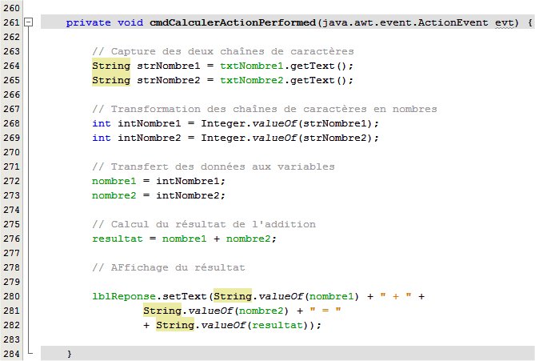Click line number 276 in gutter

tap(12, 239)
